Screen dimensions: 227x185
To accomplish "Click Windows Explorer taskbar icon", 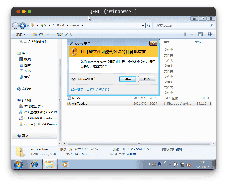I will coord(49,164).
